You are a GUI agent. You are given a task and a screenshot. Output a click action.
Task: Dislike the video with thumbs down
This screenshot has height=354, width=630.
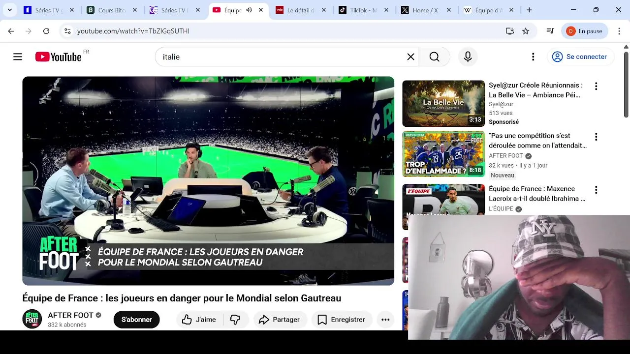pos(235,320)
